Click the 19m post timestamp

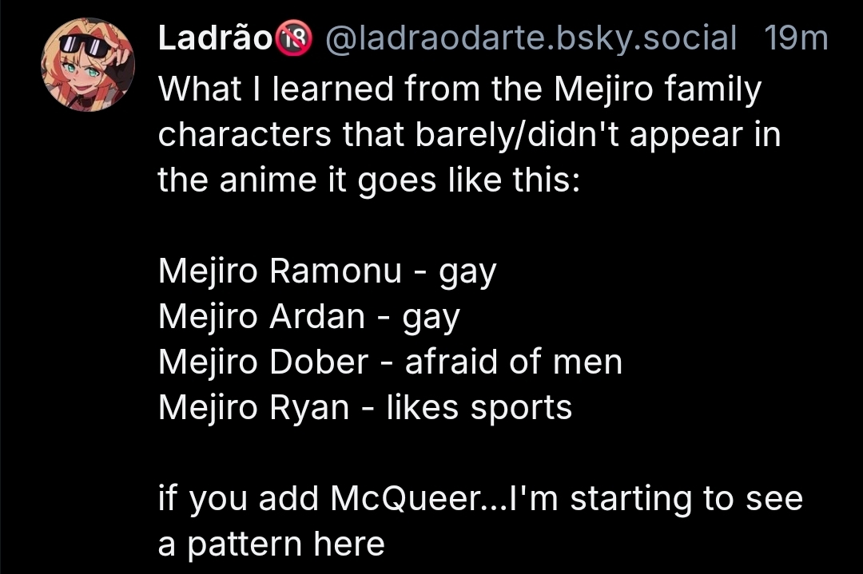pyautogui.click(x=796, y=38)
